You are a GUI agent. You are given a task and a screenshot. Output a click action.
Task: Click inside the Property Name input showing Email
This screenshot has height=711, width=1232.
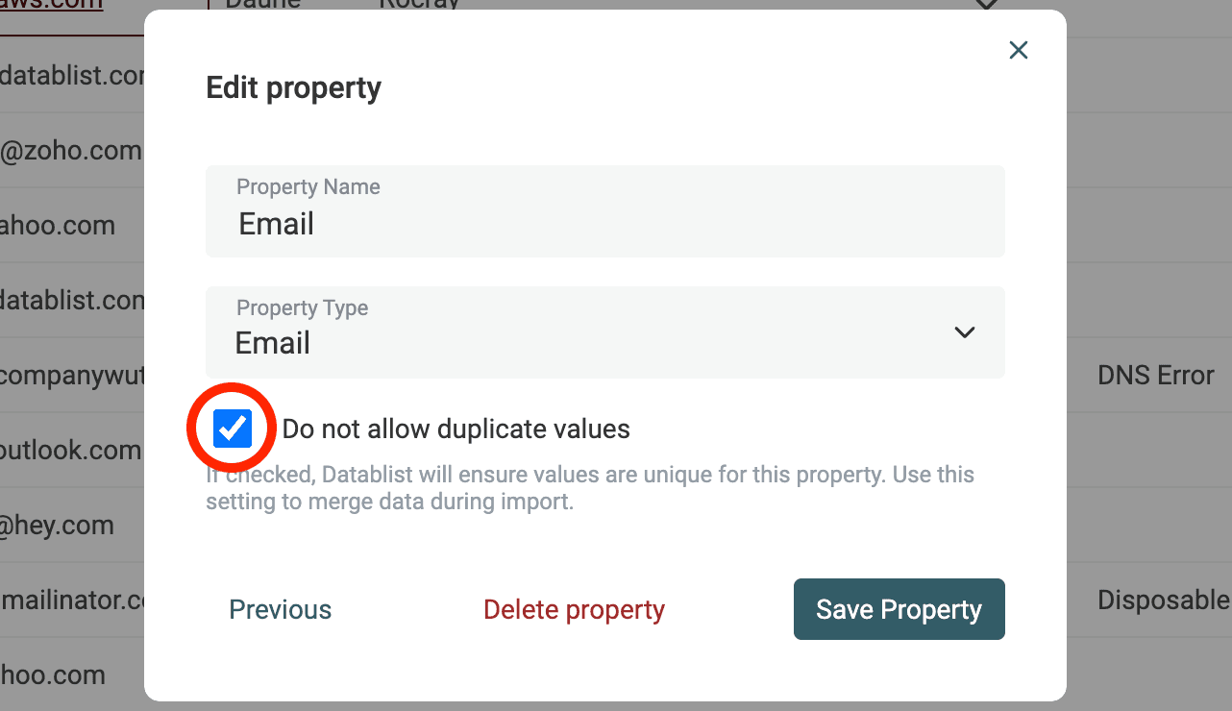coord(605,223)
